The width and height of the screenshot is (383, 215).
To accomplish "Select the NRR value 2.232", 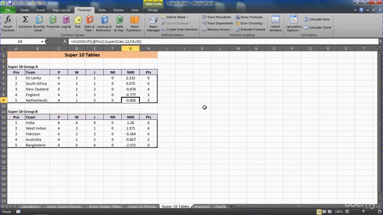I will pos(130,78).
